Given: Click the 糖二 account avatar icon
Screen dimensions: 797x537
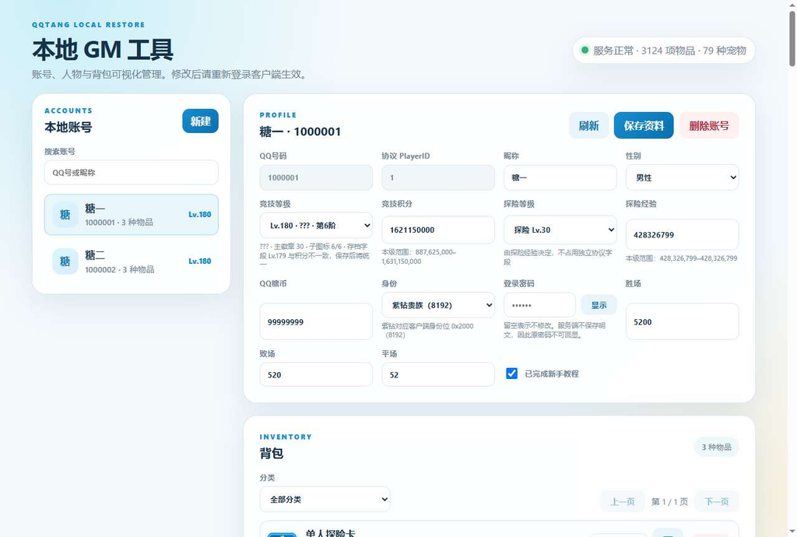Looking at the screenshot, I should click(x=65, y=261).
